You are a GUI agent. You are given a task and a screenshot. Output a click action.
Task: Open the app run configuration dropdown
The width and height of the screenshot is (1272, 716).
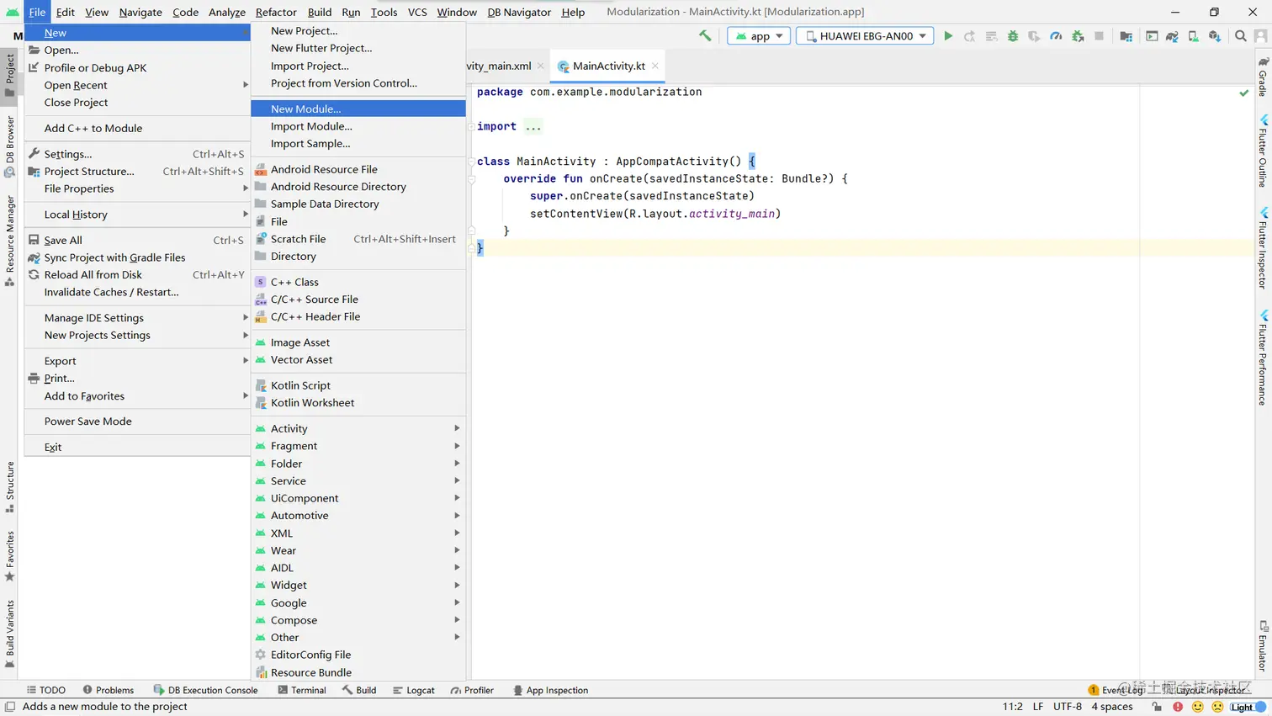pyautogui.click(x=759, y=36)
